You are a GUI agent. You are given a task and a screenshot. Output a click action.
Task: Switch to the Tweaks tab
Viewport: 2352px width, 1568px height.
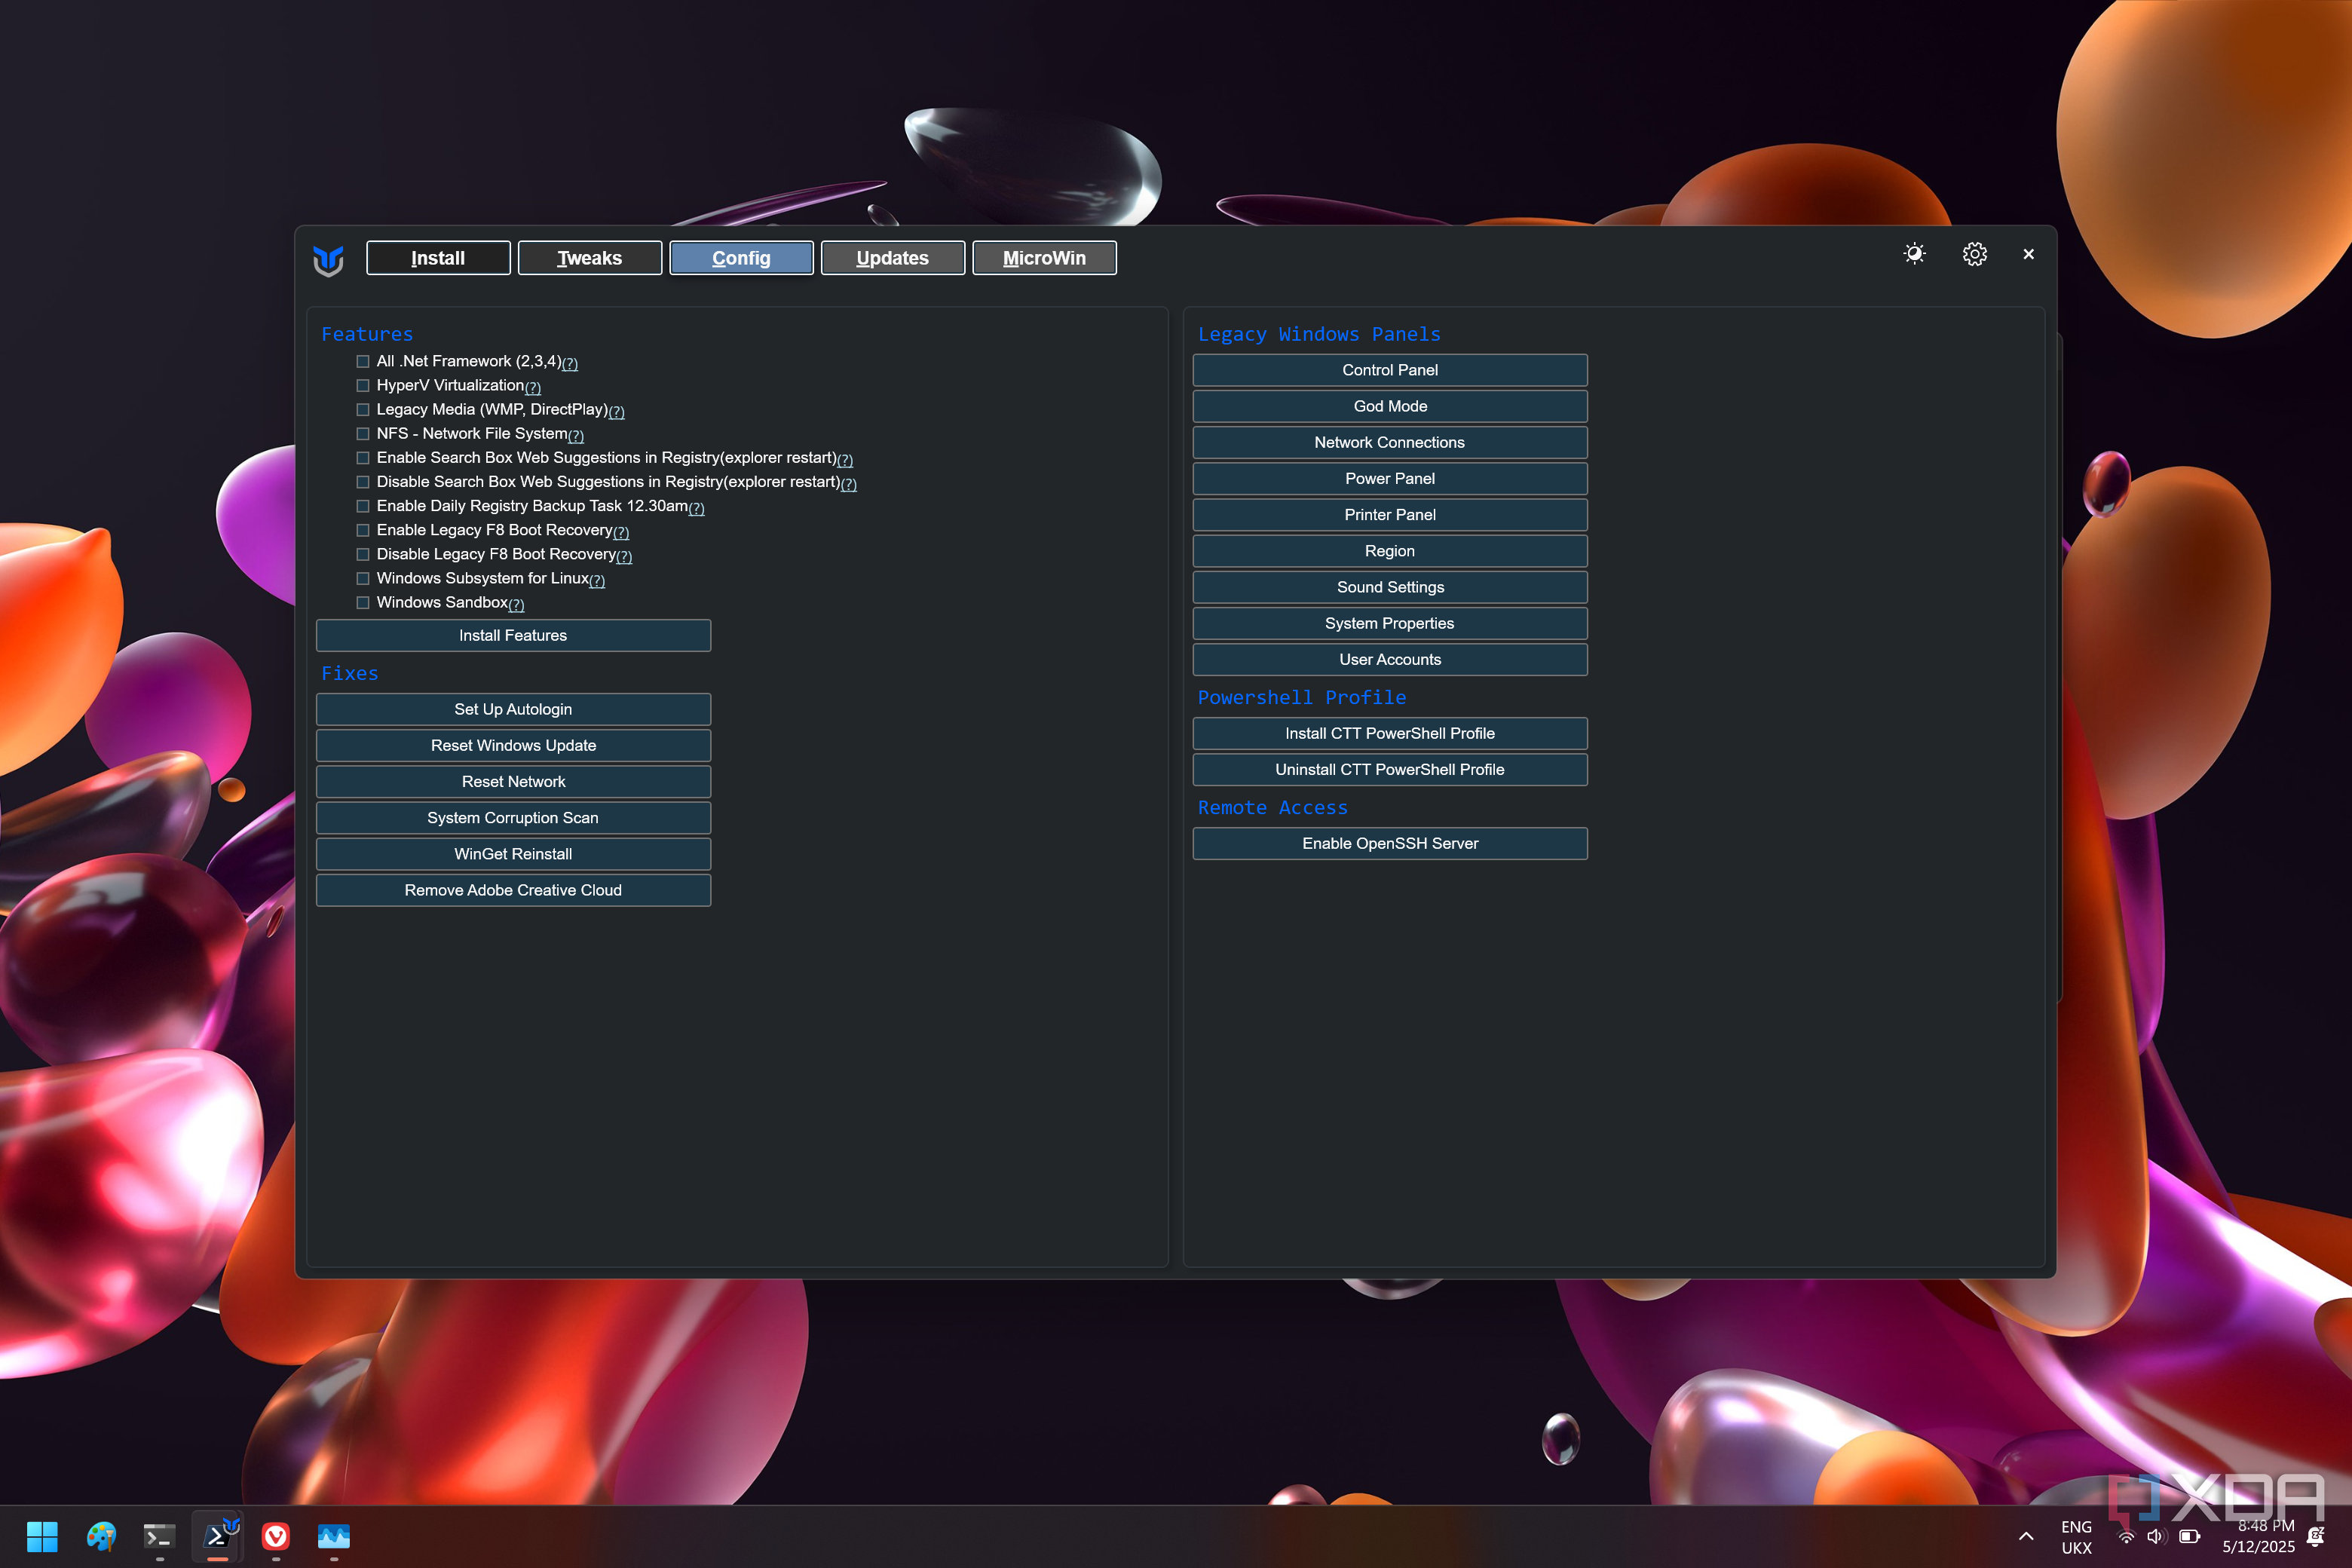pos(589,258)
